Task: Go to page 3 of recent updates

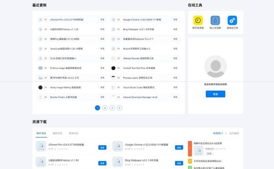Action: click(x=112, y=108)
